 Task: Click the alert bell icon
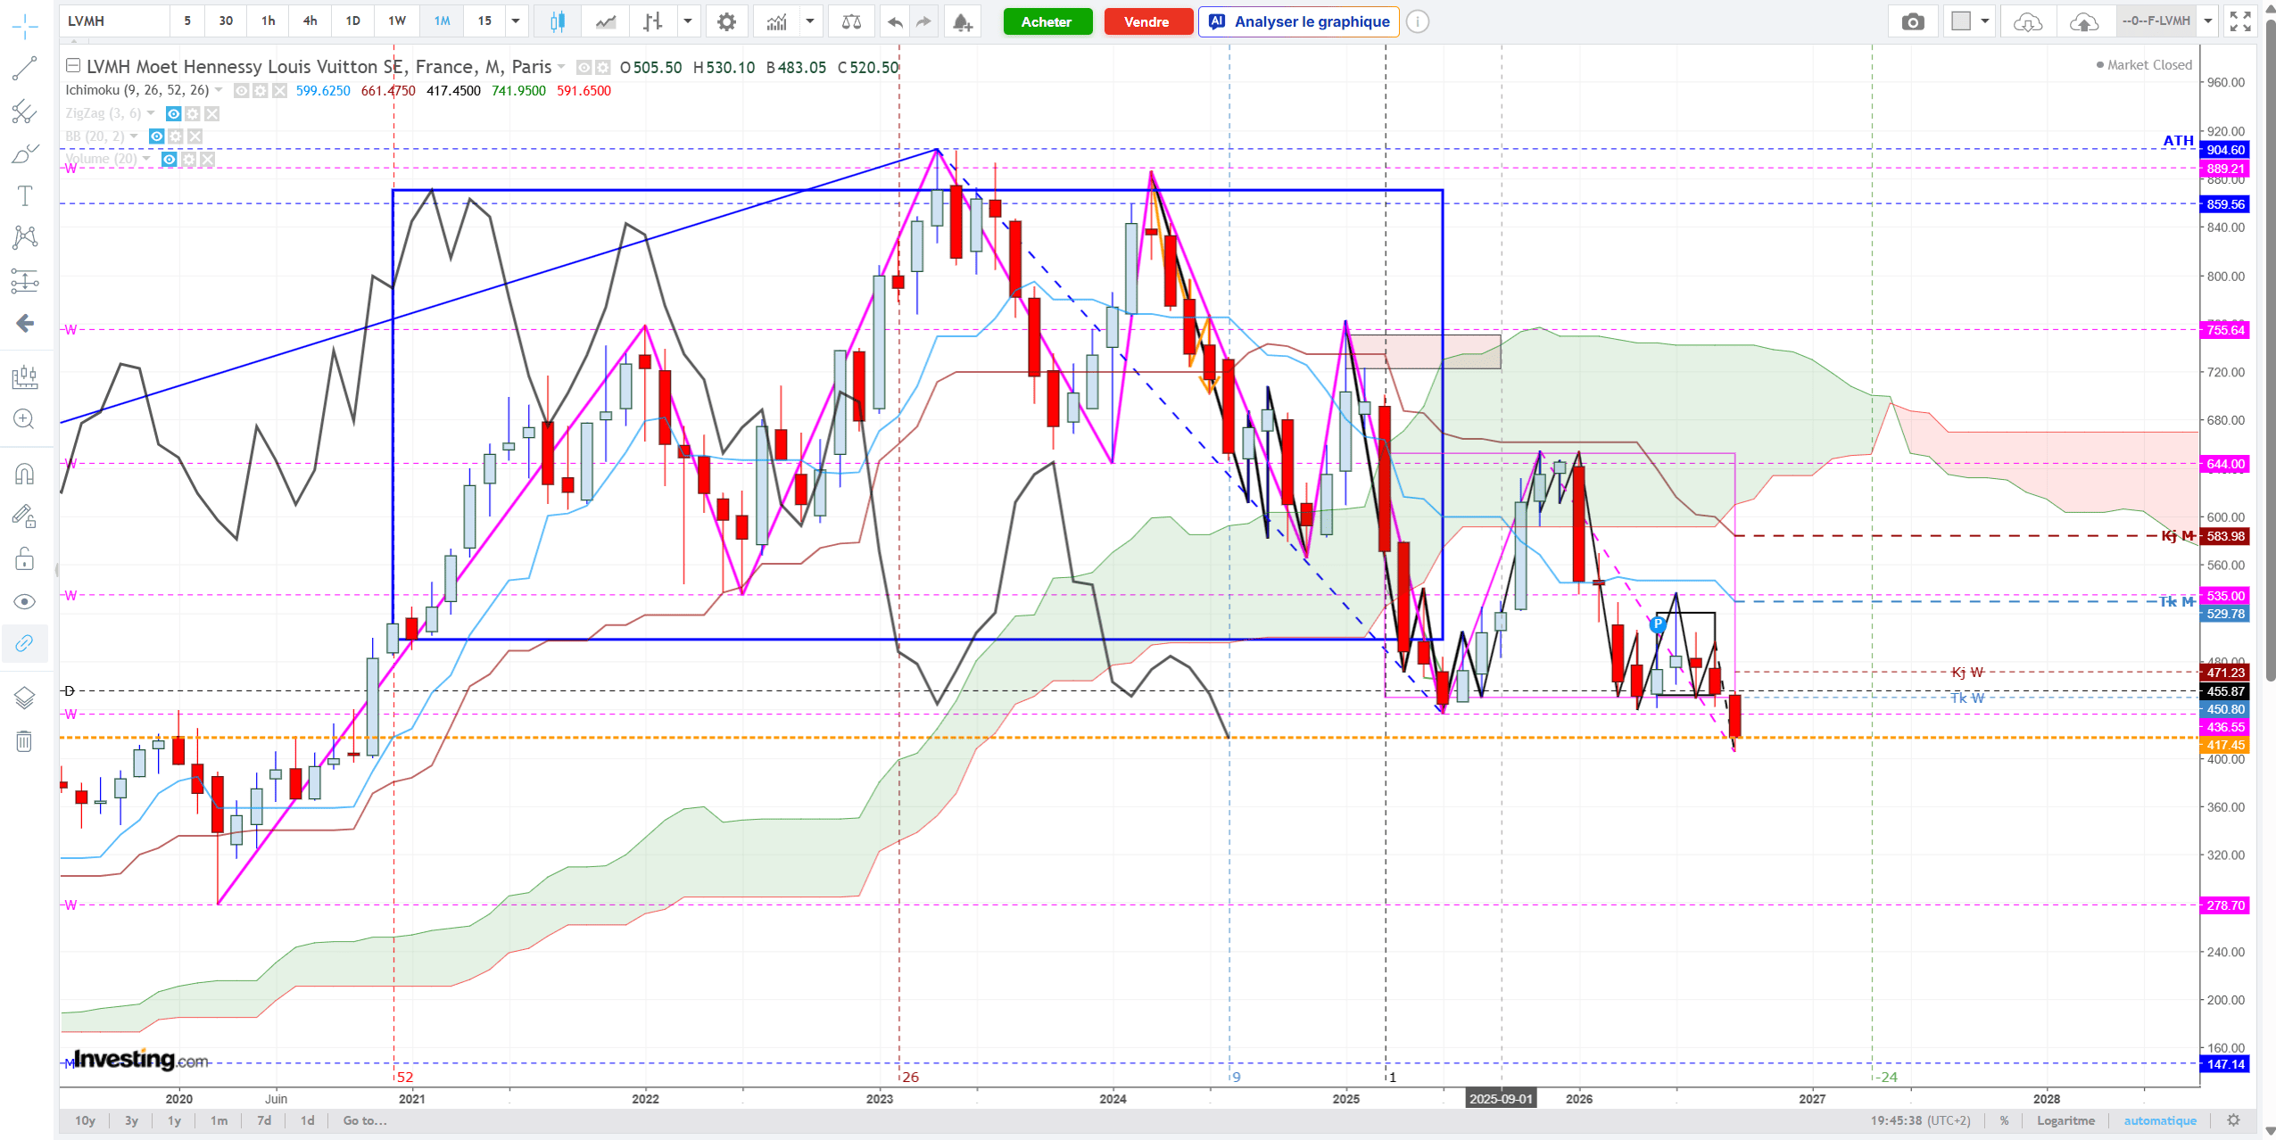[x=962, y=21]
